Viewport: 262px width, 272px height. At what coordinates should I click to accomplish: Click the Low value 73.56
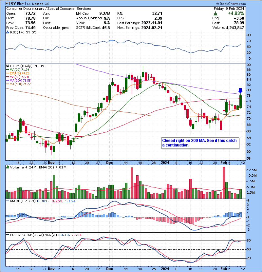(30, 23)
